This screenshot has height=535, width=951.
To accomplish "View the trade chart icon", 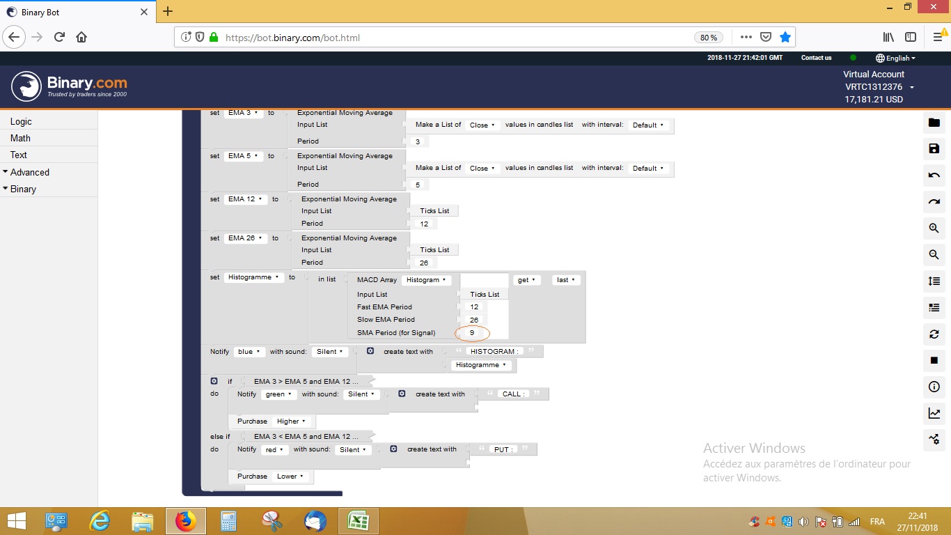I will 934,413.
